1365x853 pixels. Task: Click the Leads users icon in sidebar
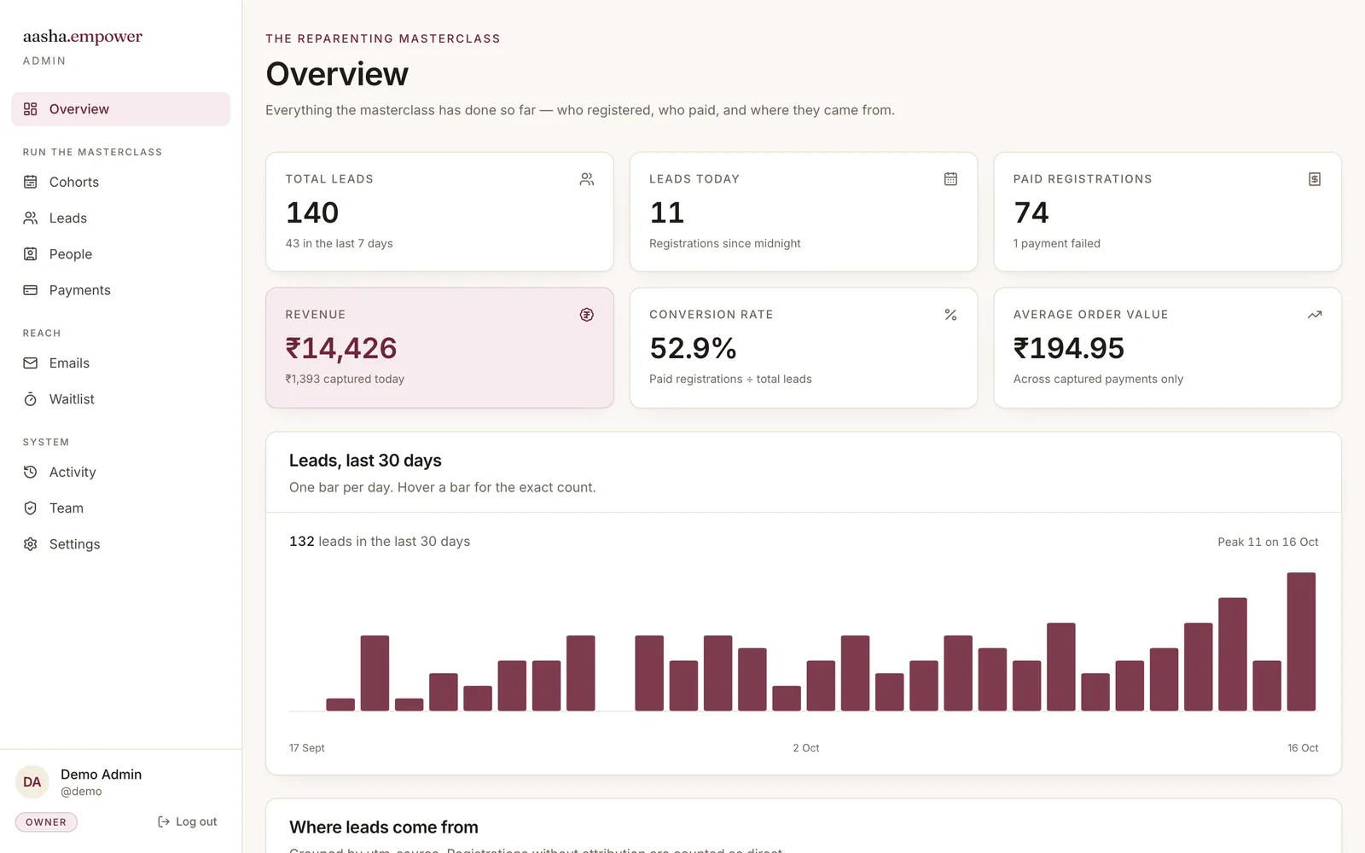(31, 218)
